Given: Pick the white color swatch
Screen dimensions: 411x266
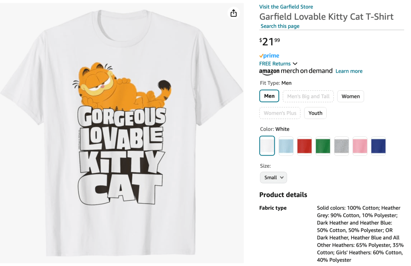Looking at the screenshot, I should point(267,146).
